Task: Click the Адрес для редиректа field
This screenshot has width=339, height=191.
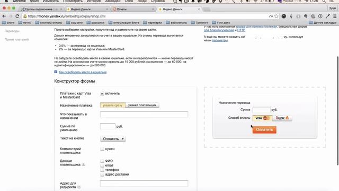Action: pyautogui.click(x=144, y=184)
